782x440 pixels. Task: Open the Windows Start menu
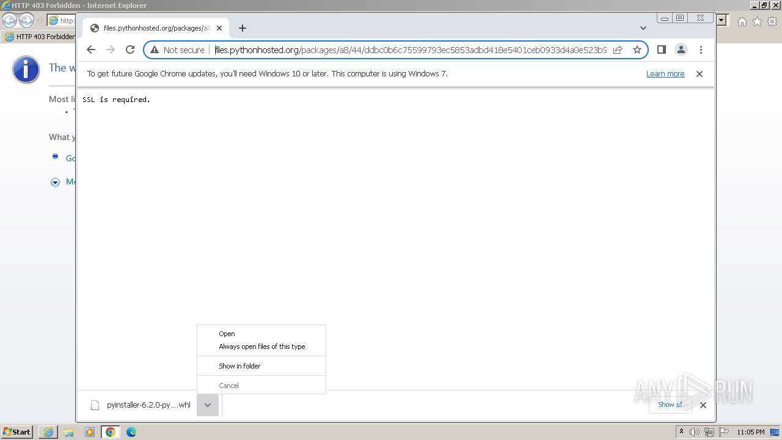click(17, 432)
